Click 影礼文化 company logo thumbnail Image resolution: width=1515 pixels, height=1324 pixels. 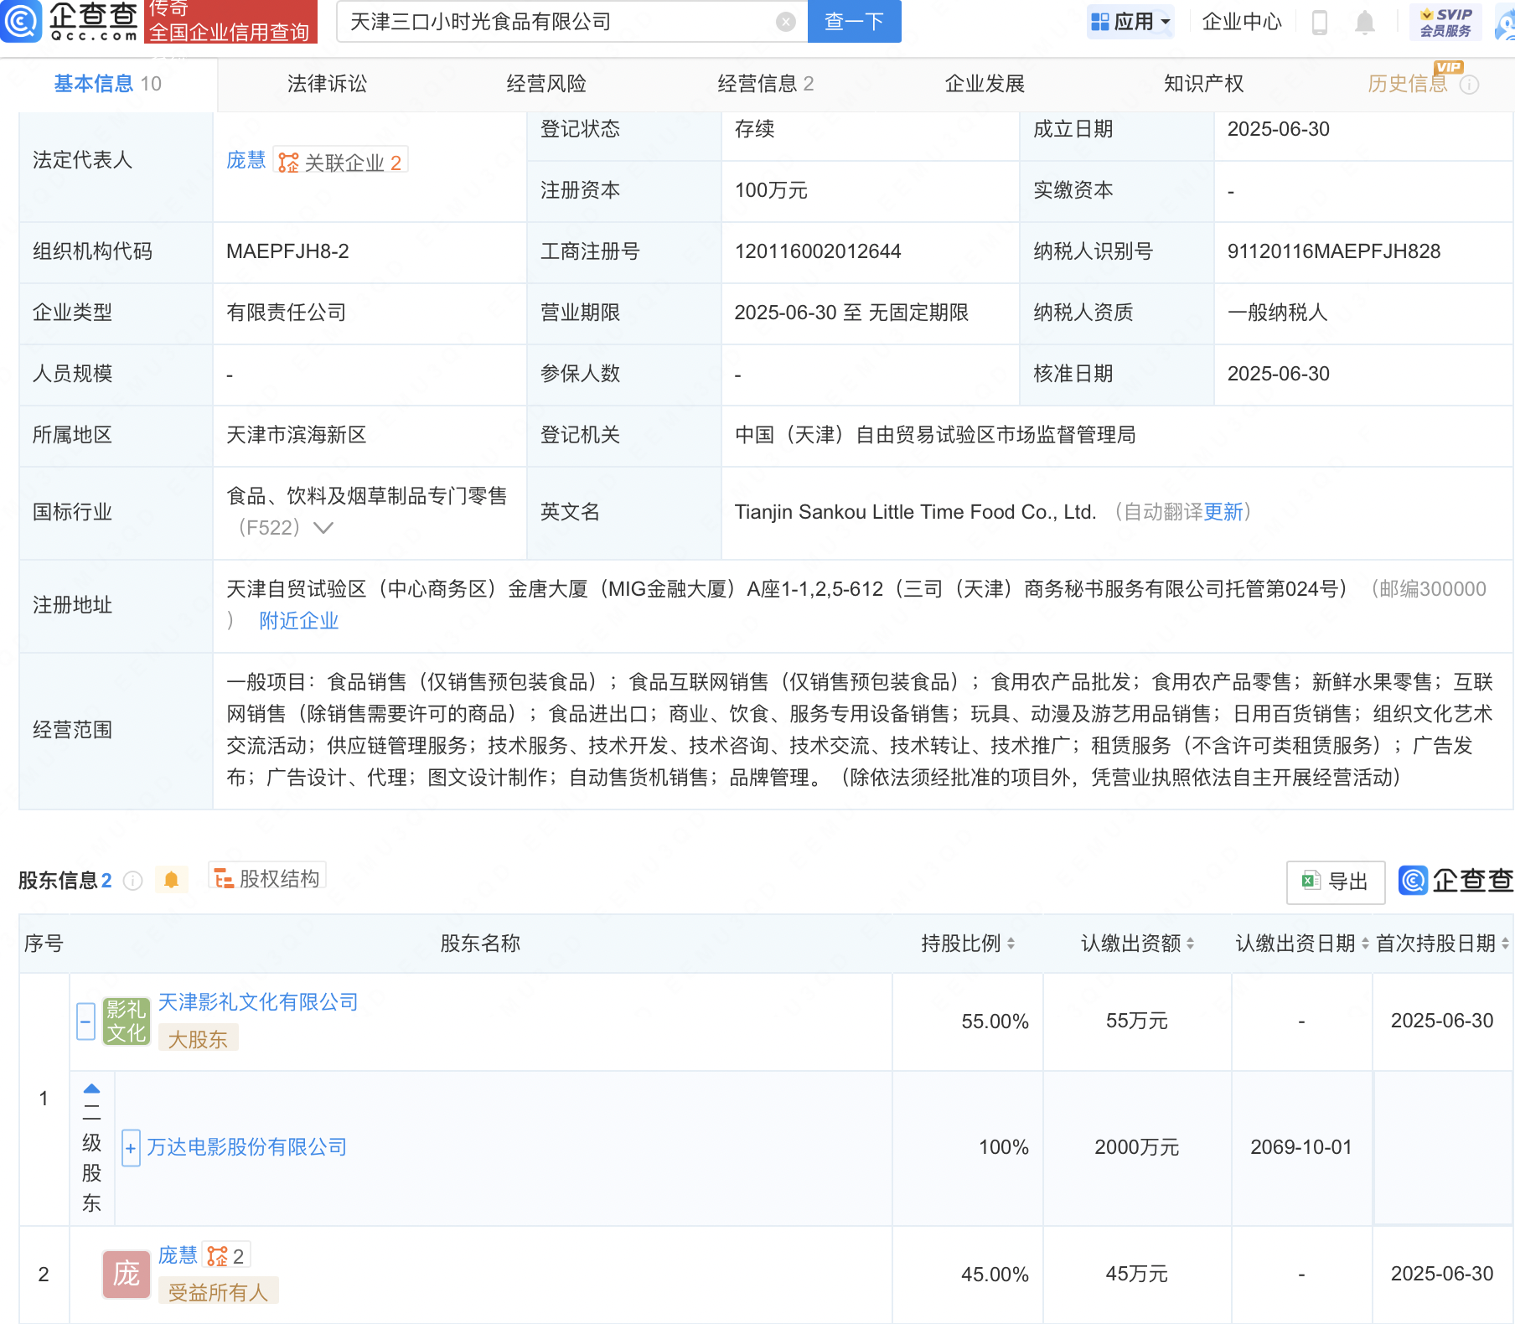pos(127,1021)
